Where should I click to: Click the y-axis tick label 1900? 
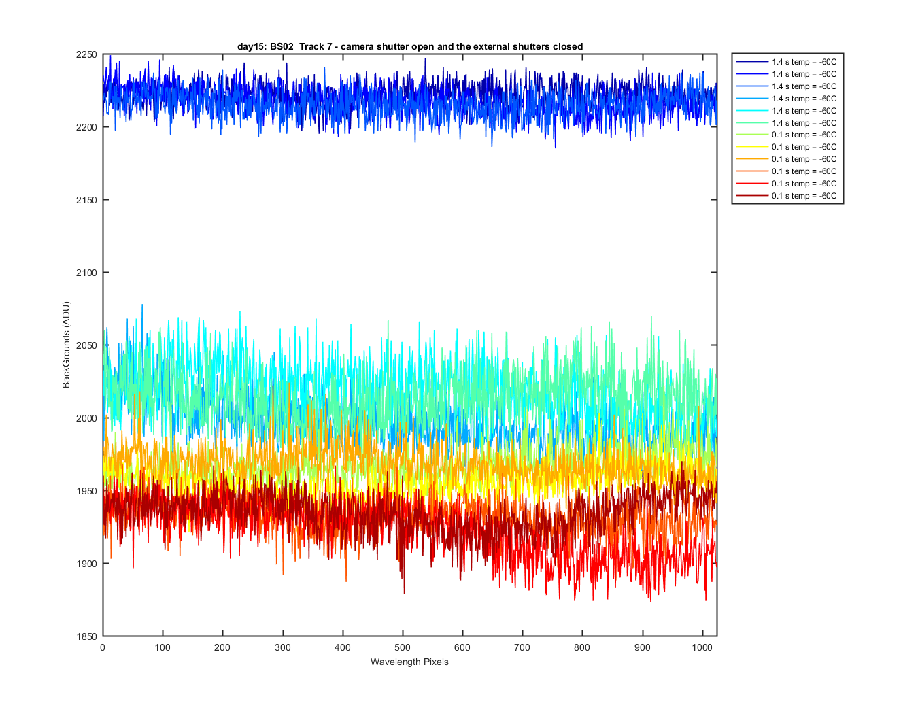[x=86, y=564]
